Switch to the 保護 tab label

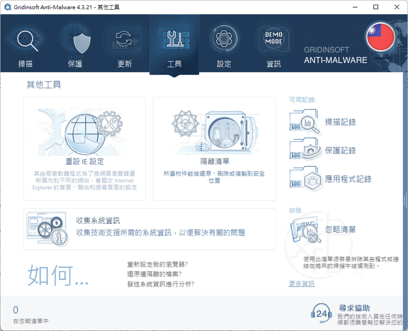(75, 64)
